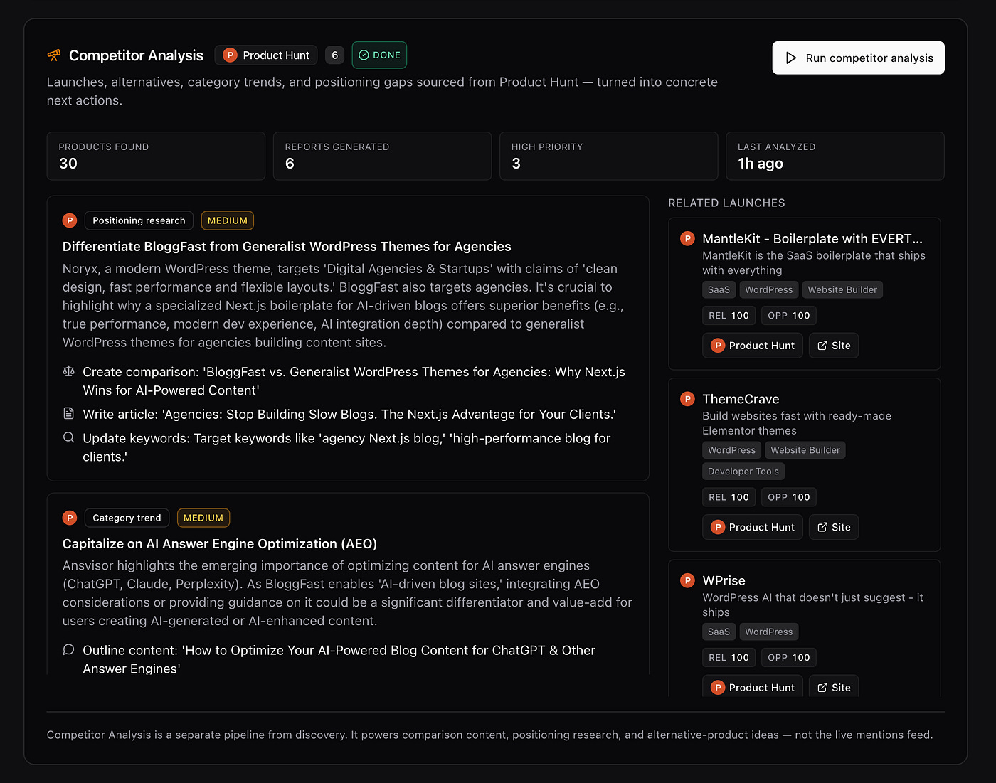The height and width of the screenshot is (783, 996).
Task: Select the 'Outline content' action text
Action: (339, 659)
